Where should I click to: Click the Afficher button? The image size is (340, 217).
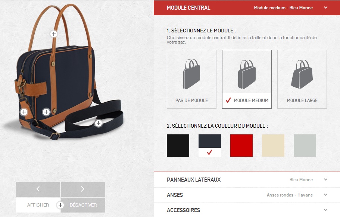tap(38, 205)
